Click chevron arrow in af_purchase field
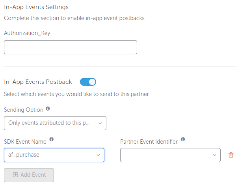The image size is (236, 185). [x=98, y=155]
